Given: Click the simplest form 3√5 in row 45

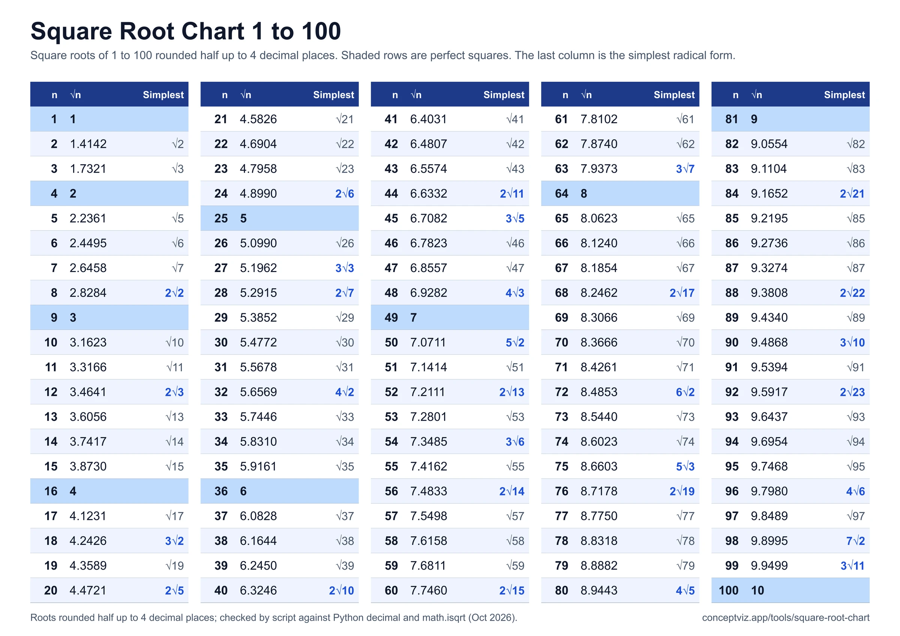Looking at the screenshot, I should pyautogui.click(x=514, y=218).
